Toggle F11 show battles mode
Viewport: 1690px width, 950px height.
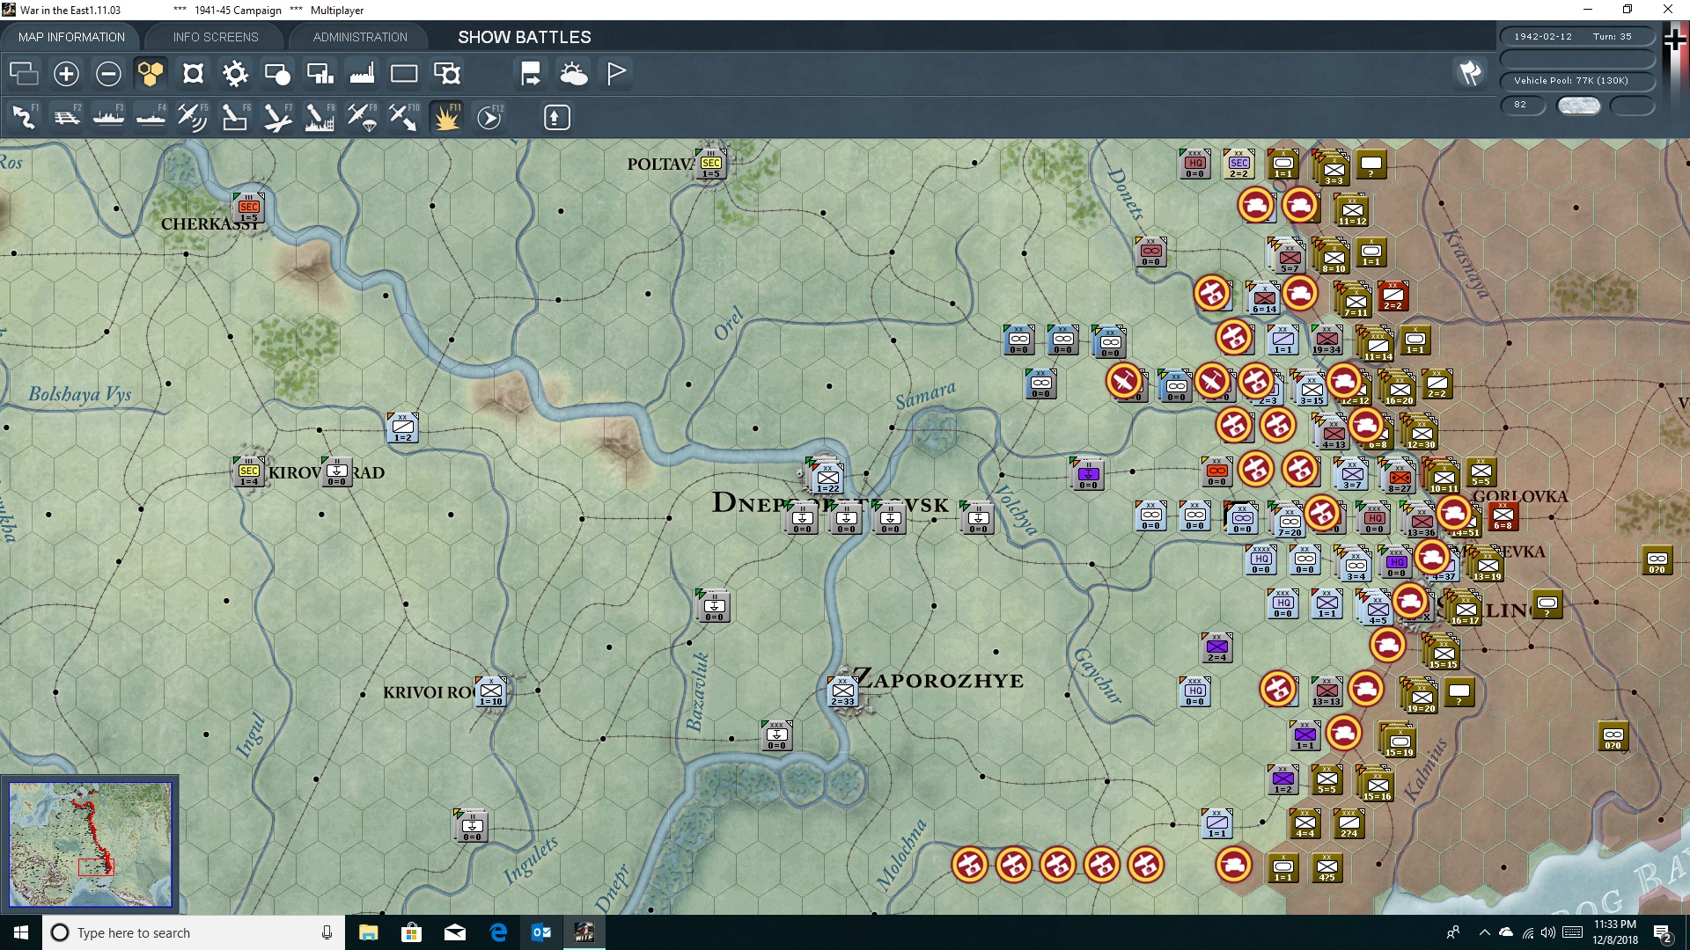coord(446,117)
